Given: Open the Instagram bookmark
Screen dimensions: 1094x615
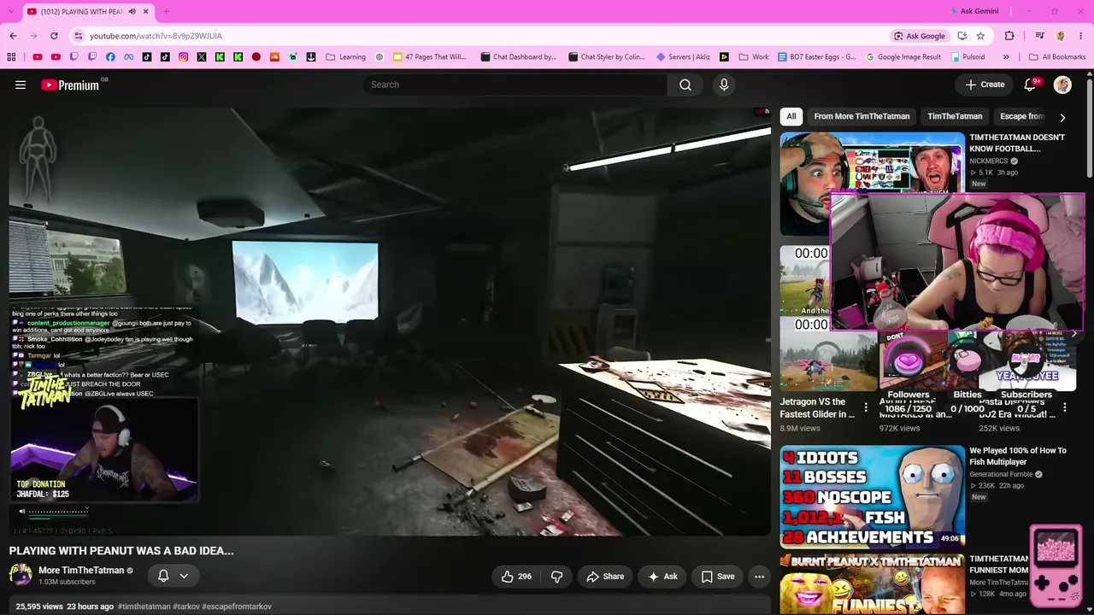Looking at the screenshot, I should pos(183,57).
